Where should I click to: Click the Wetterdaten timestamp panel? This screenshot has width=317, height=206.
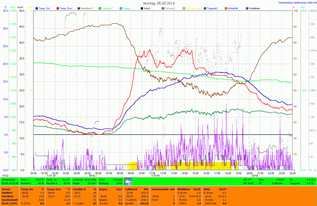10,181
